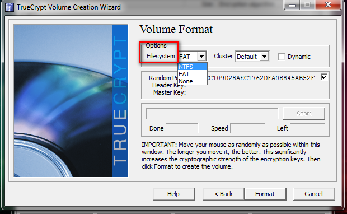Open the Filesystem dropdown arrow

click(201, 57)
